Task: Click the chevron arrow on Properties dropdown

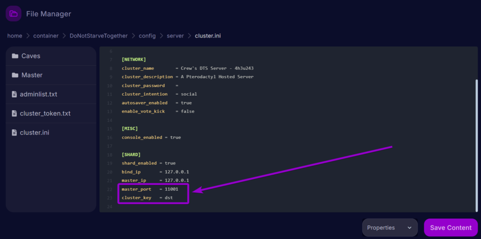Action: [x=409, y=228]
